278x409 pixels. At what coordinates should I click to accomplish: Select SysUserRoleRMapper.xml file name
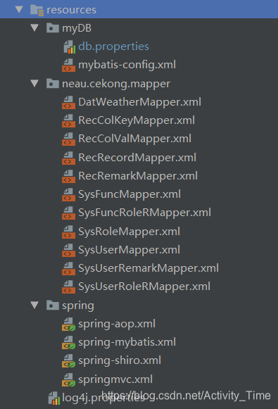[x=144, y=287]
